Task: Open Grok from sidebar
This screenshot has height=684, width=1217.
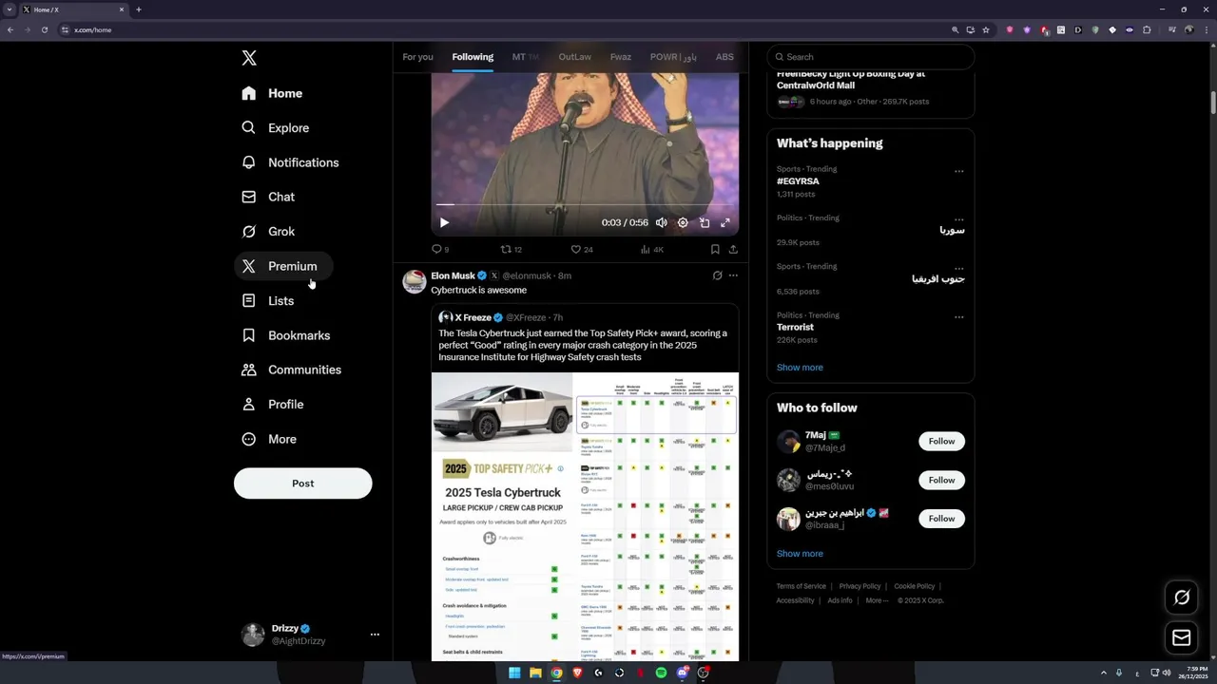Action: point(268,231)
